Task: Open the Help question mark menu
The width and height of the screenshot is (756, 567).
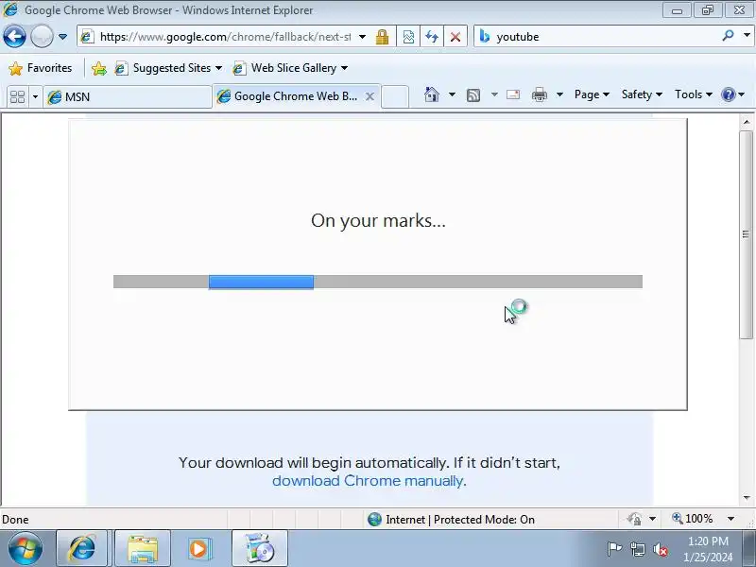Action: pyautogui.click(x=733, y=94)
